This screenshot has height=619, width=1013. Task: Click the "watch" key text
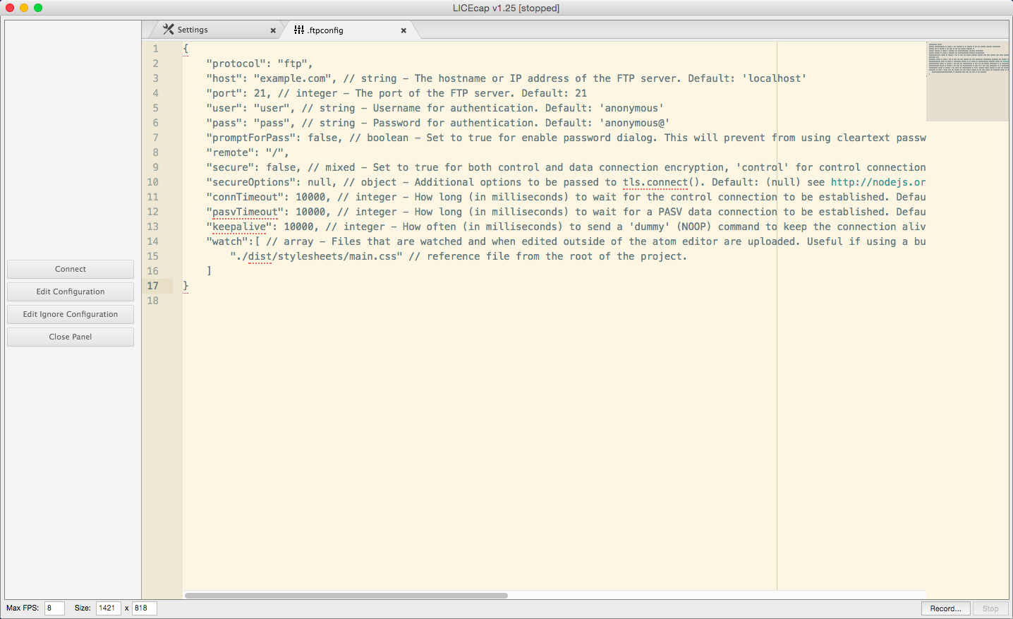(227, 241)
